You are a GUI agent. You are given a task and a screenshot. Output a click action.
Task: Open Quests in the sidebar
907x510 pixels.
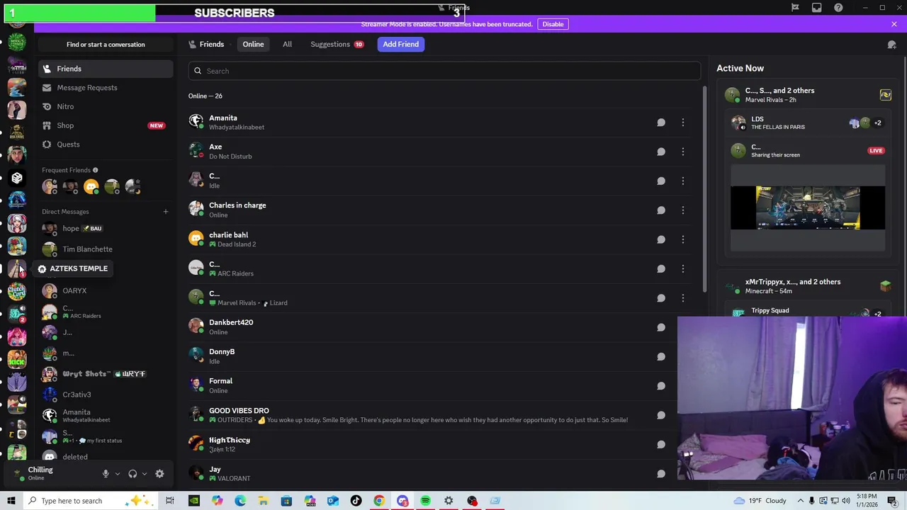[106, 144]
